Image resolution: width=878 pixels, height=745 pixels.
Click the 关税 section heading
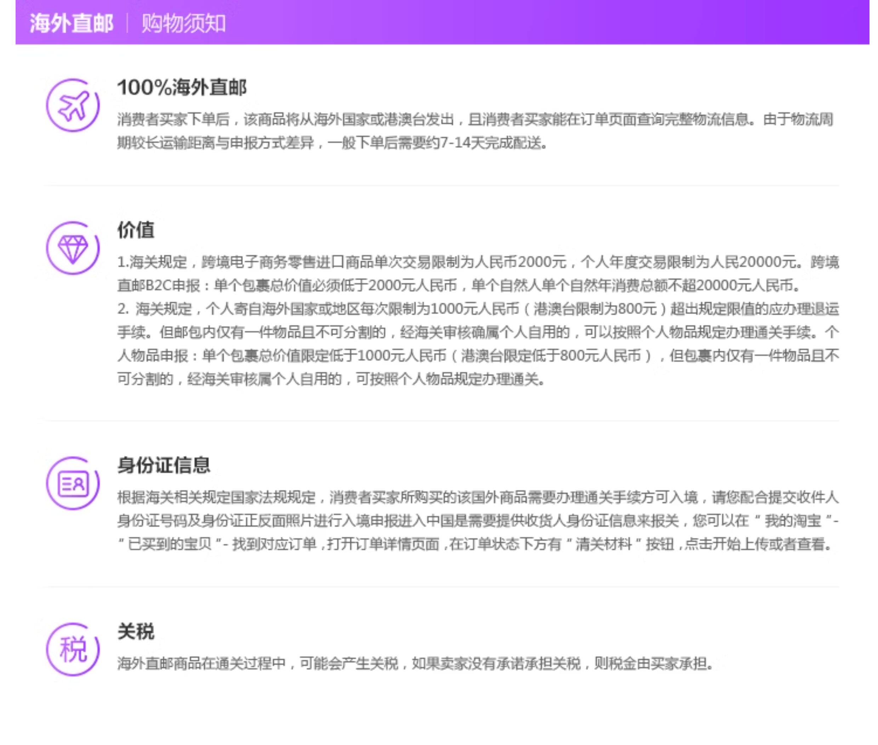point(136,631)
